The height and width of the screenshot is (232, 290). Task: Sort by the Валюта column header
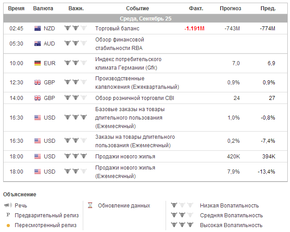pos(43,8)
